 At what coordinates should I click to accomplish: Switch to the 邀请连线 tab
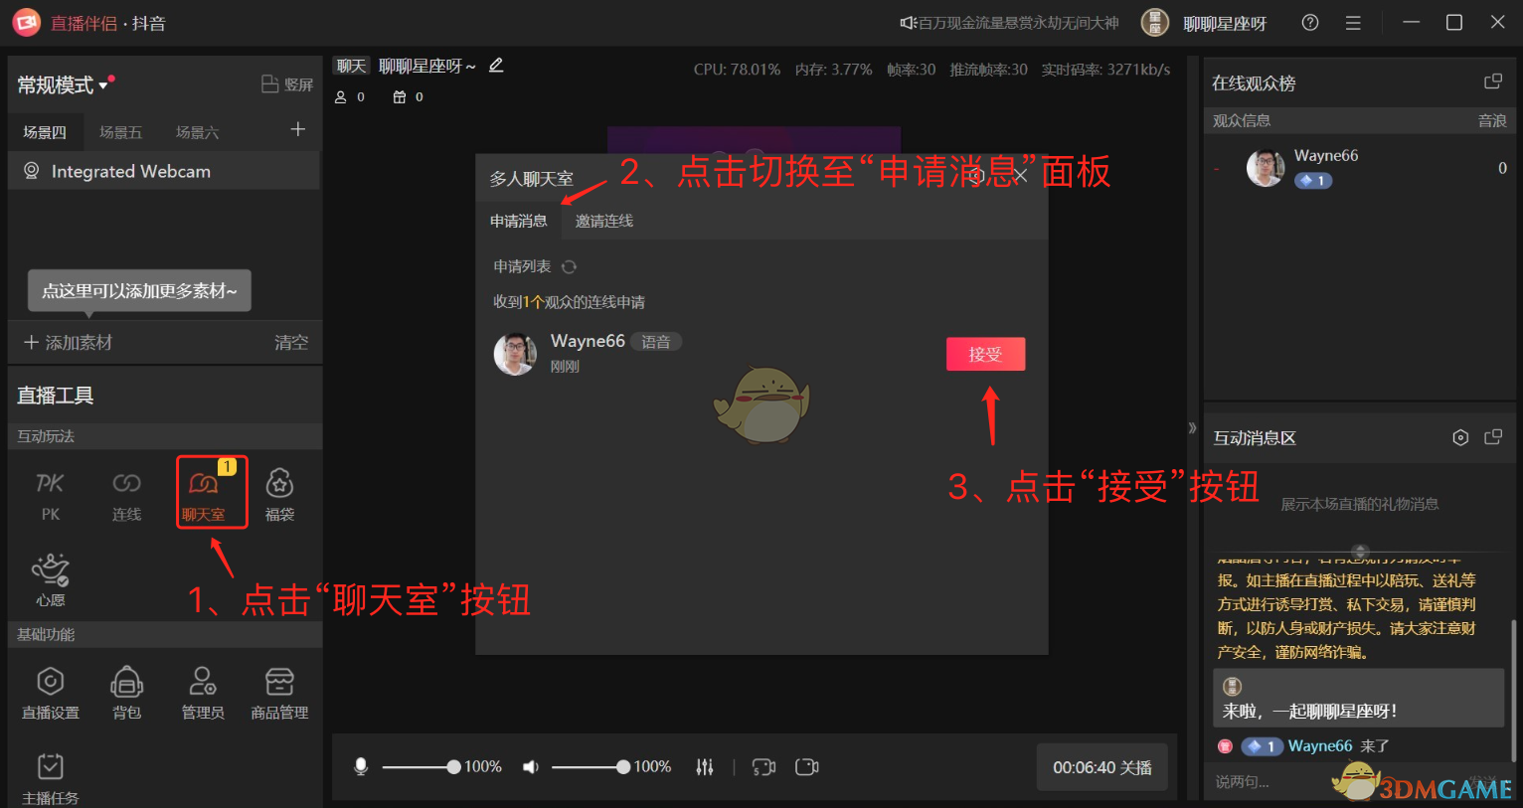coord(602,221)
